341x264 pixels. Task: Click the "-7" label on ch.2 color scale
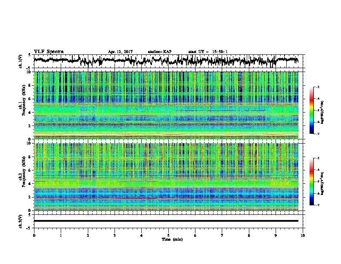[x=318, y=205]
